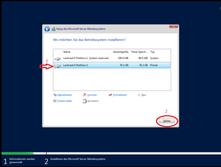Sort by Gesamtgröße column header
Image resolution: width=221 pixels, height=167 pixels.
click(120, 52)
